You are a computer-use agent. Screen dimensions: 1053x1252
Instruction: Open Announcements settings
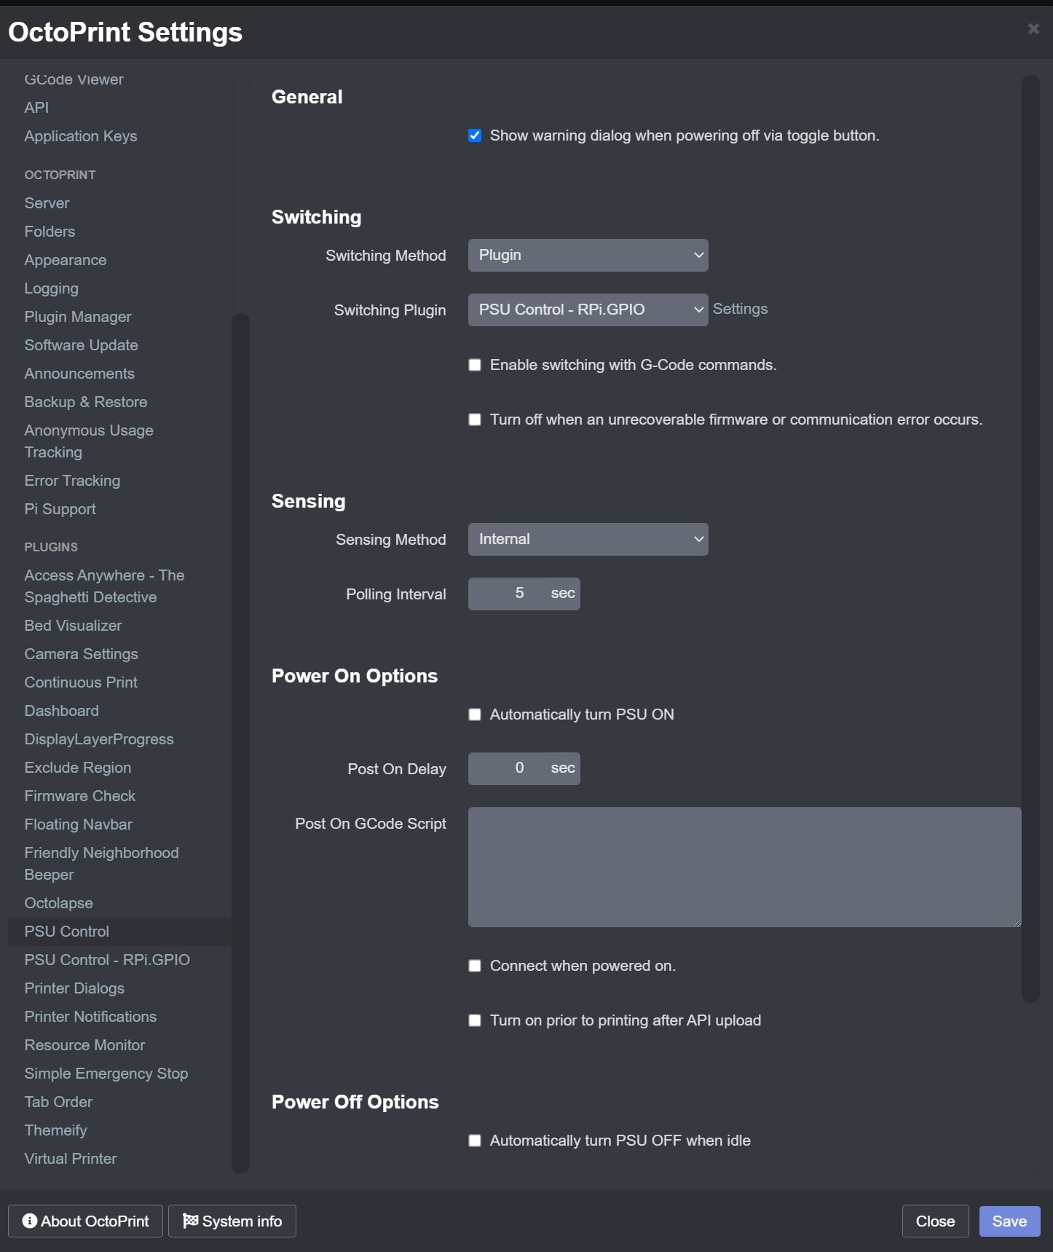[x=79, y=374]
